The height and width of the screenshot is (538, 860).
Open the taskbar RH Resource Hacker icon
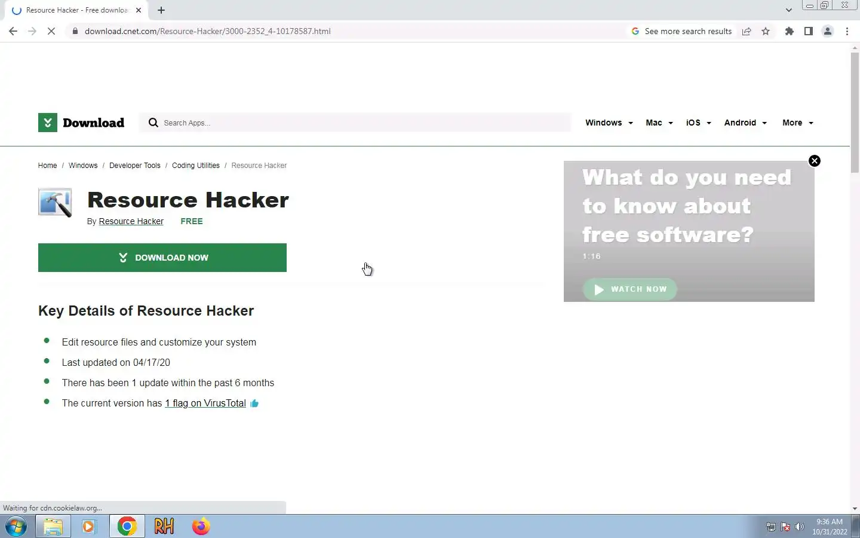coord(164,527)
